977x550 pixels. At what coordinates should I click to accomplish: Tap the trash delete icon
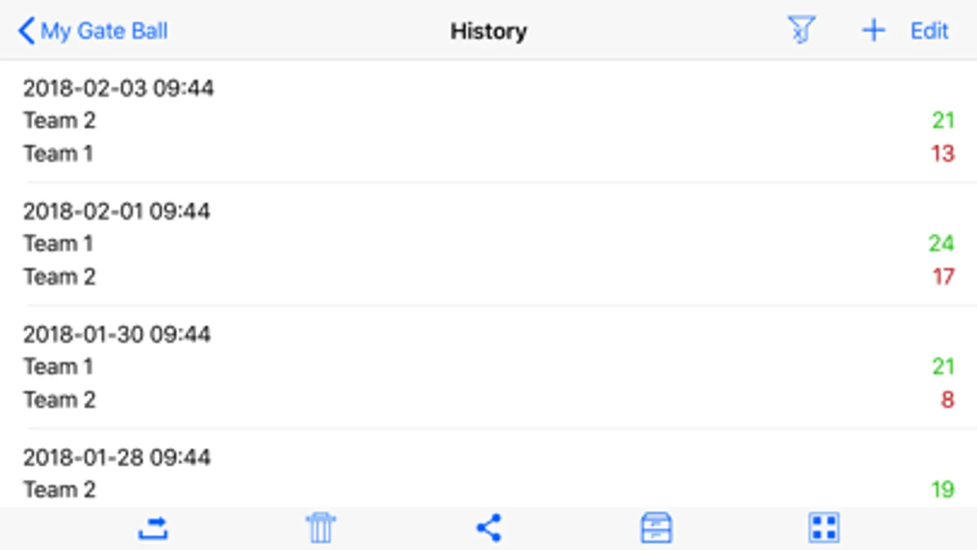[x=321, y=528]
